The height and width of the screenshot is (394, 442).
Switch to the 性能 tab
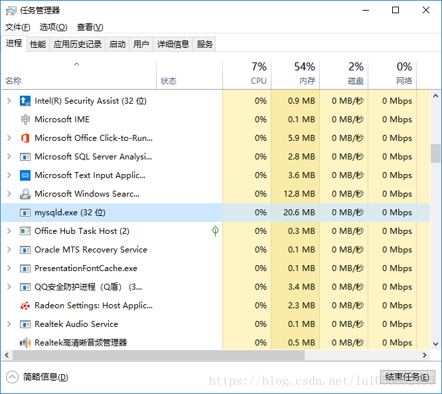pyautogui.click(x=38, y=45)
